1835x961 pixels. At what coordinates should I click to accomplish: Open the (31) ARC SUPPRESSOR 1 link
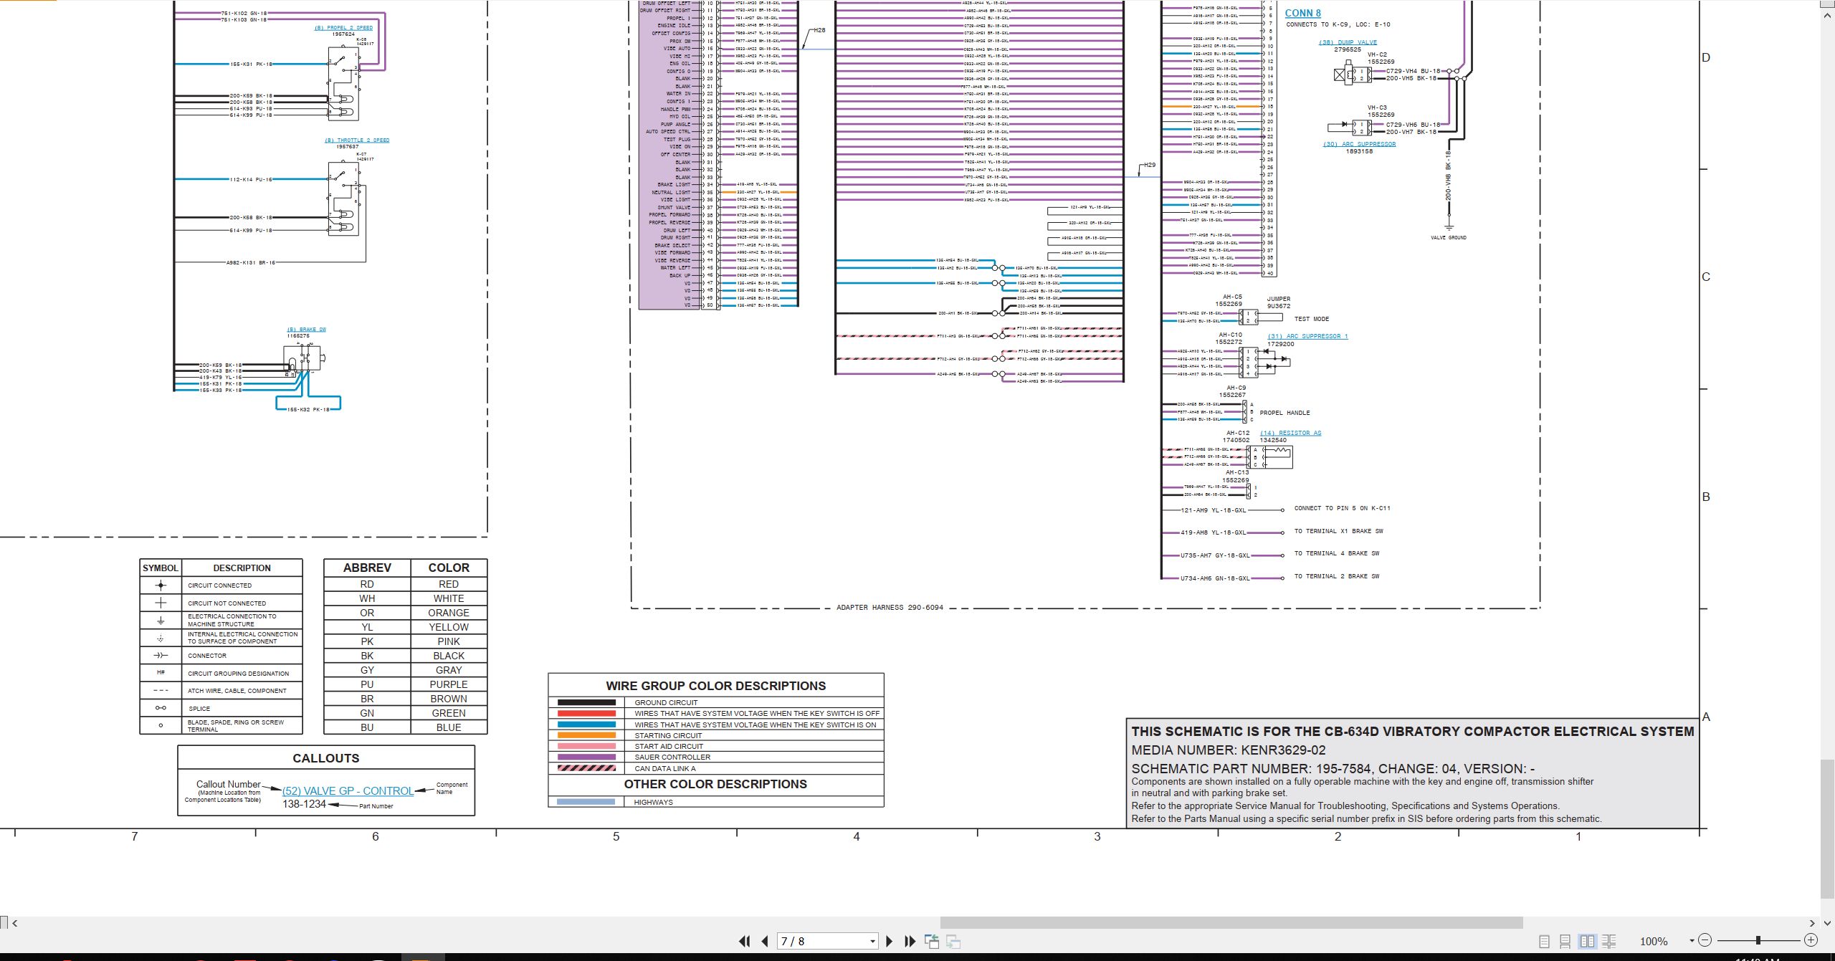coord(1307,336)
